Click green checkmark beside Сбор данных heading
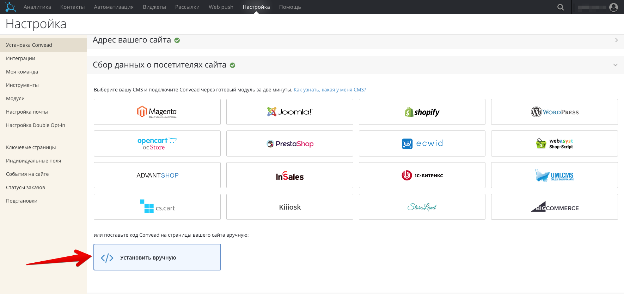Image resolution: width=624 pixels, height=294 pixels. (233, 65)
